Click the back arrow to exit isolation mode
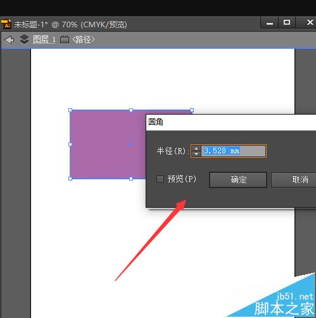Viewport: 316px width, 318px height. click(x=9, y=40)
